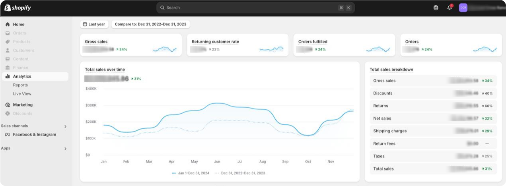Click the magnifier icon in the search bar
Viewport: 506px width, 186px height.
tap(162, 8)
